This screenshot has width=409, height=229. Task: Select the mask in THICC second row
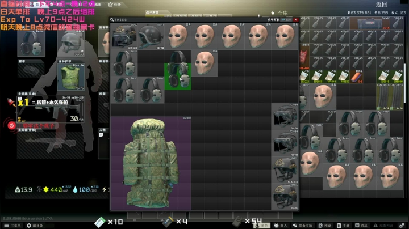pyautogui.click(x=204, y=63)
